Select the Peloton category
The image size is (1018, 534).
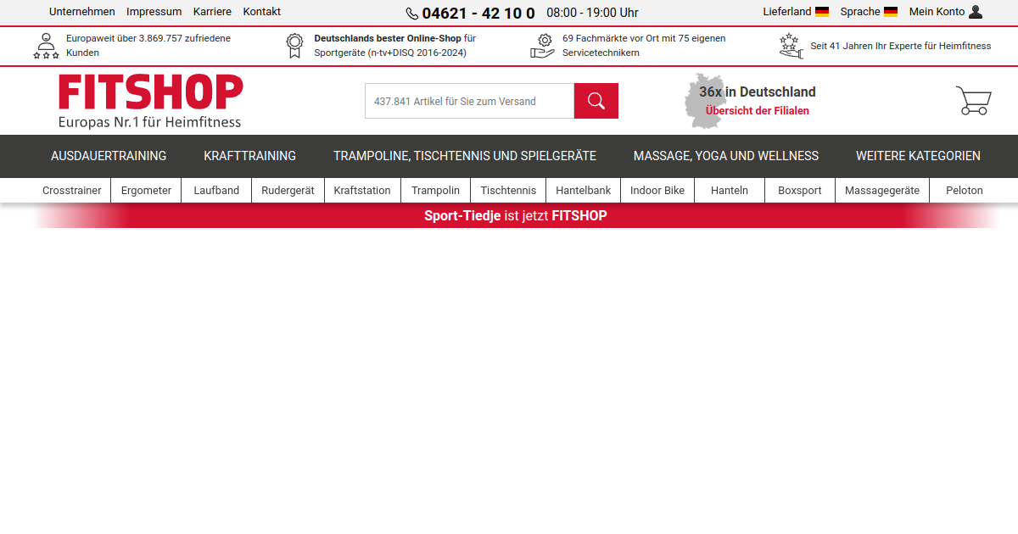(x=965, y=191)
